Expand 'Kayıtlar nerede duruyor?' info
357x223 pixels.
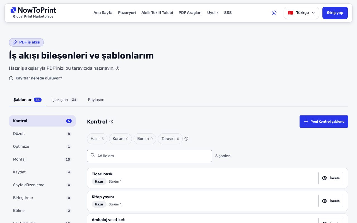click(36, 78)
